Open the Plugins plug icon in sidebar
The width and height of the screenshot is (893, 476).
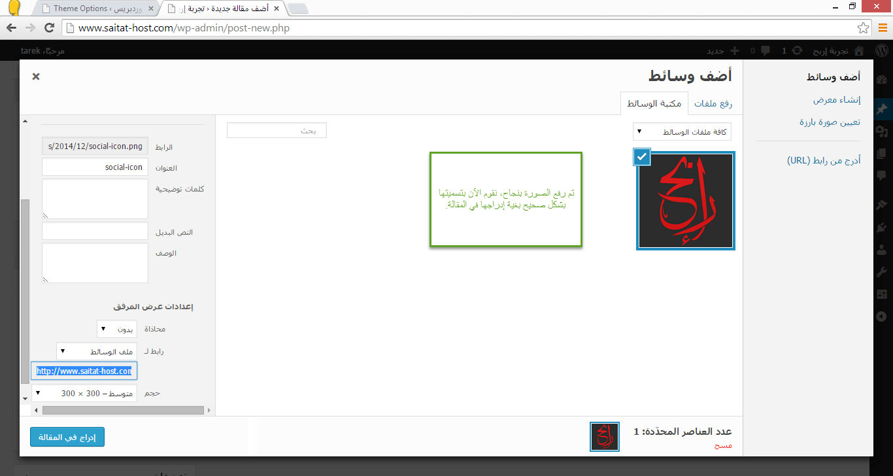[882, 228]
